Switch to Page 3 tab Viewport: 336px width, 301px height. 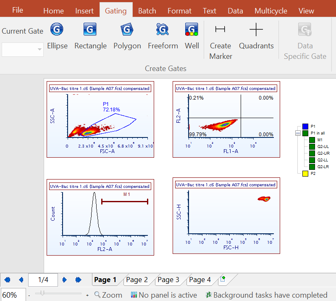click(x=168, y=280)
